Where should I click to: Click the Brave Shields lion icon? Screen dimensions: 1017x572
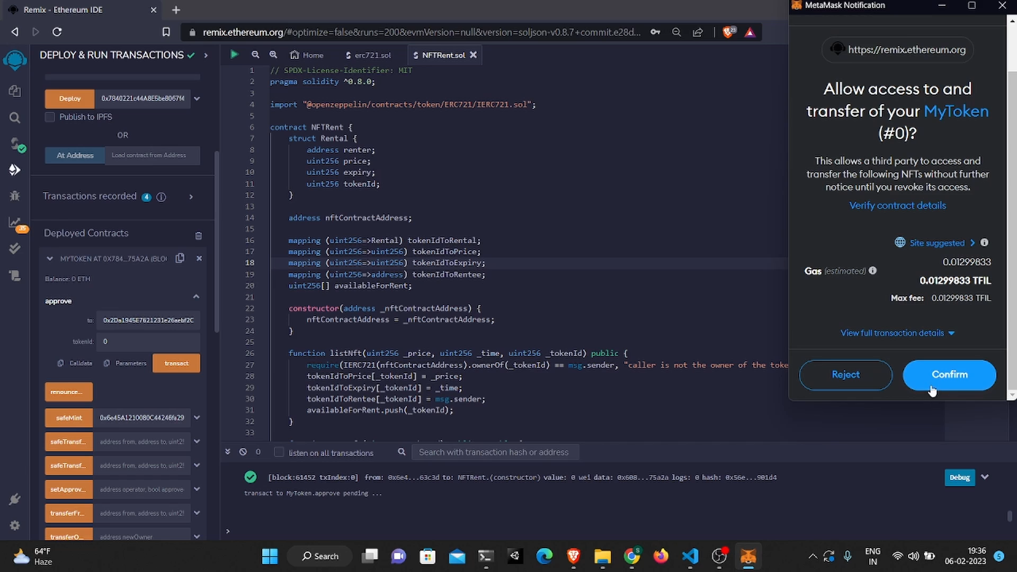pyautogui.click(x=729, y=32)
